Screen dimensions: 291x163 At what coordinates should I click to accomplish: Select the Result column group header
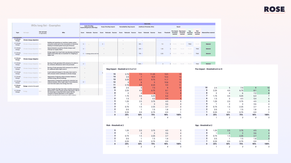click(x=178, y=27)
